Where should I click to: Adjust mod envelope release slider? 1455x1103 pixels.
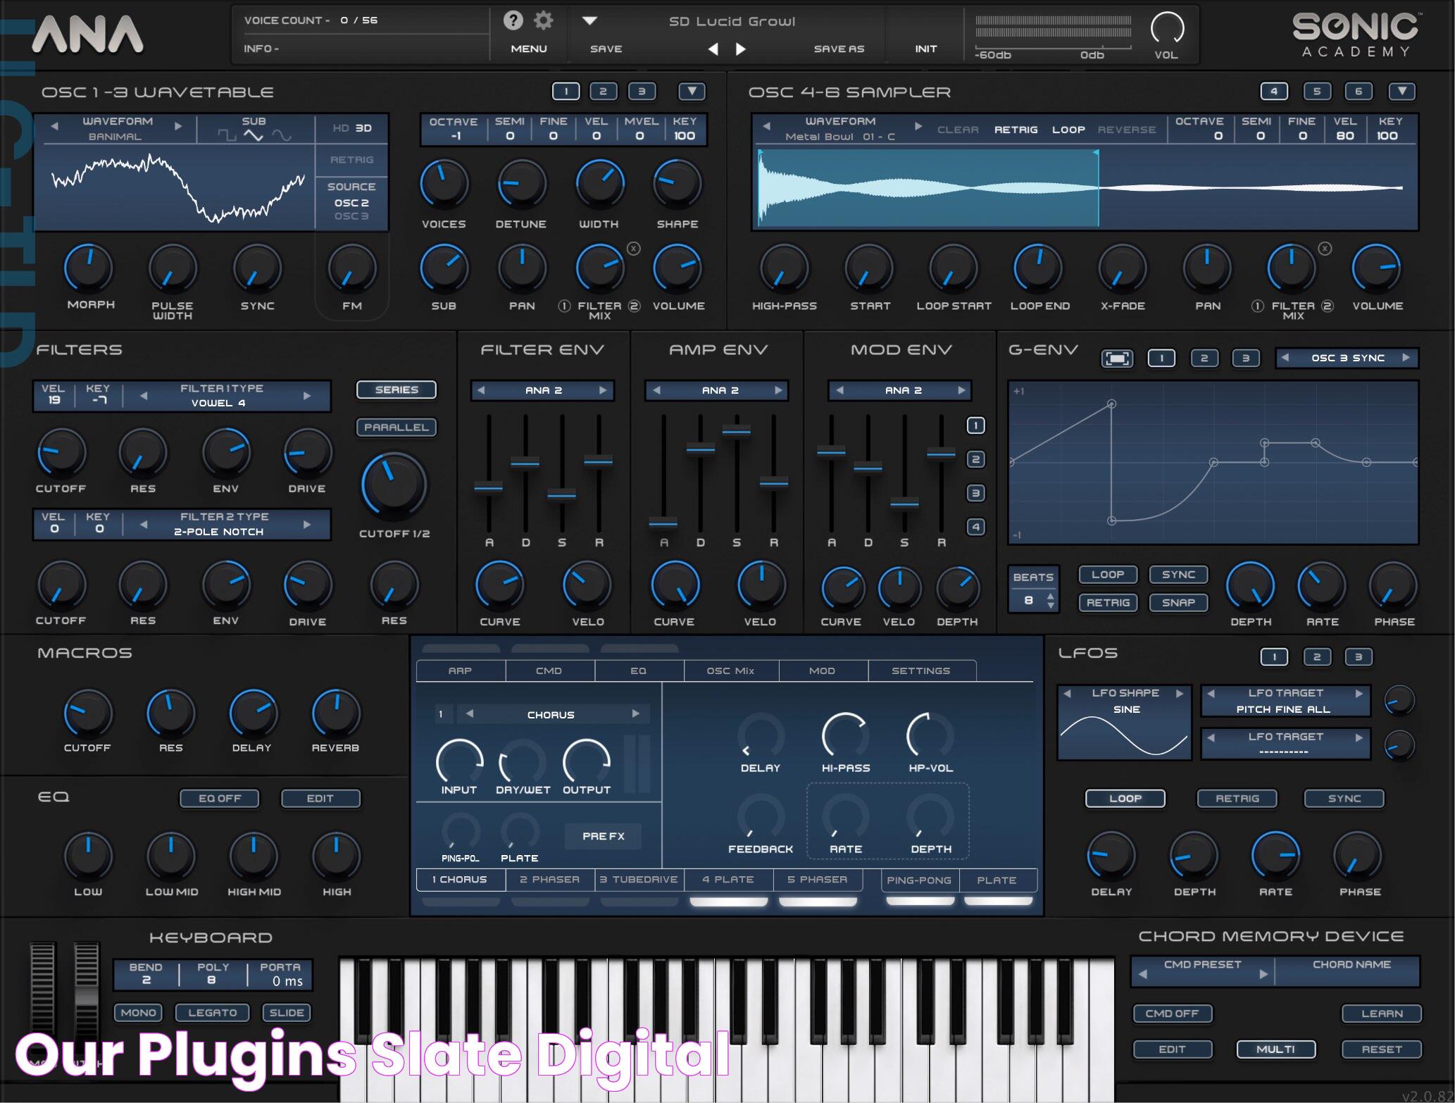(941, 454)
